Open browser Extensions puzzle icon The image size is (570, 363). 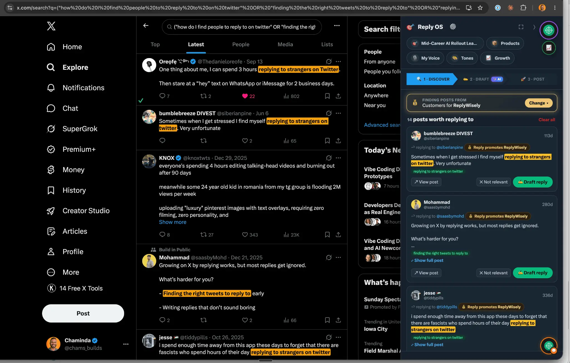pyautogui.click(x=523, y=8)
